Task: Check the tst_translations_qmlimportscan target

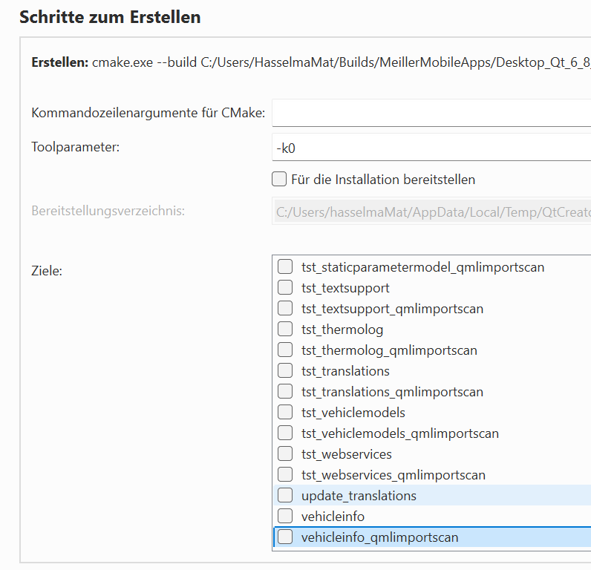Action: point(285,391)
